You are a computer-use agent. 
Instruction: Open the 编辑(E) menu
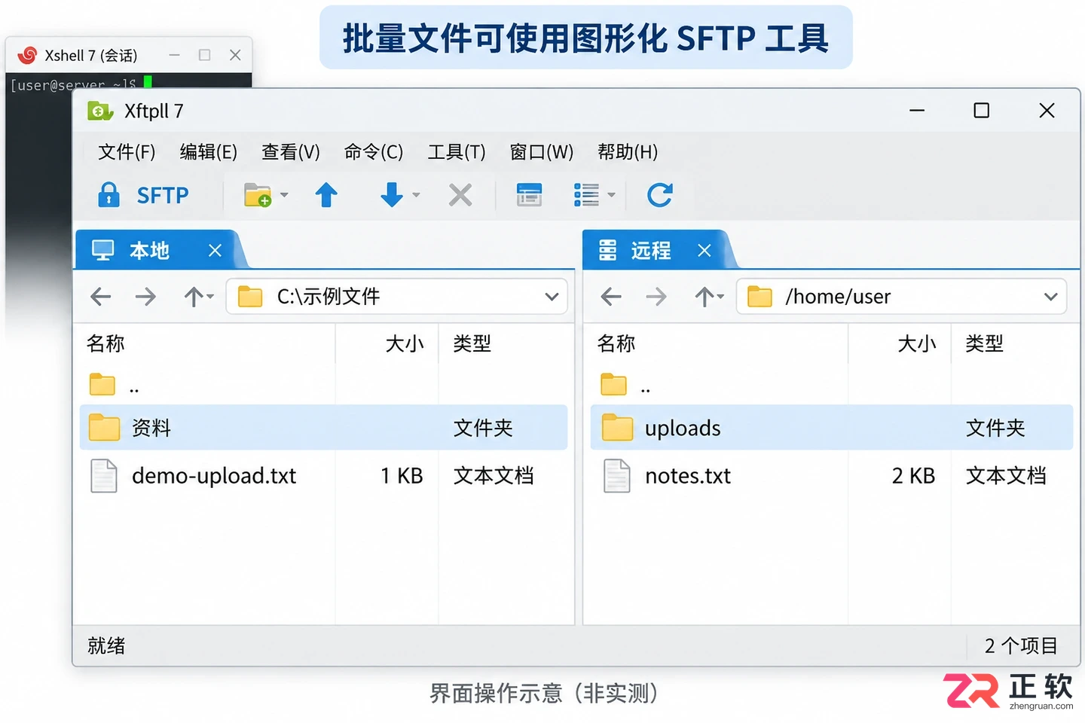tap(209, 152)
